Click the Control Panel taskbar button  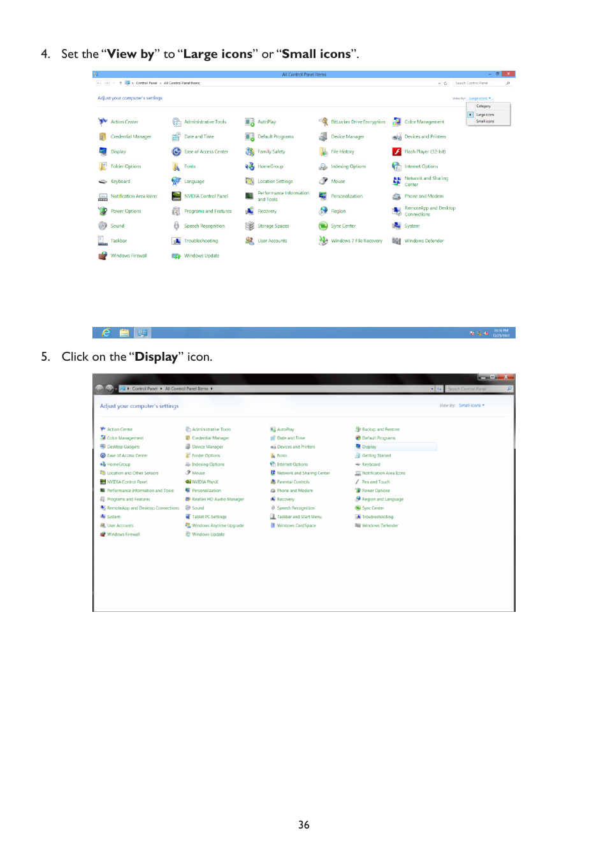point(142,333)
